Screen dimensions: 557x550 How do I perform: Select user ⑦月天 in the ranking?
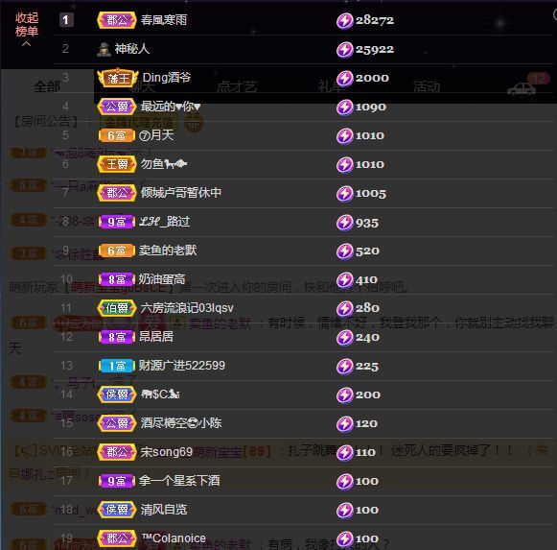click(x=156, y=134)
